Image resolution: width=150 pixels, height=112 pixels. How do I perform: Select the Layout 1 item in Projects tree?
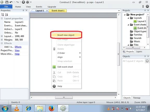pos(140,21)
